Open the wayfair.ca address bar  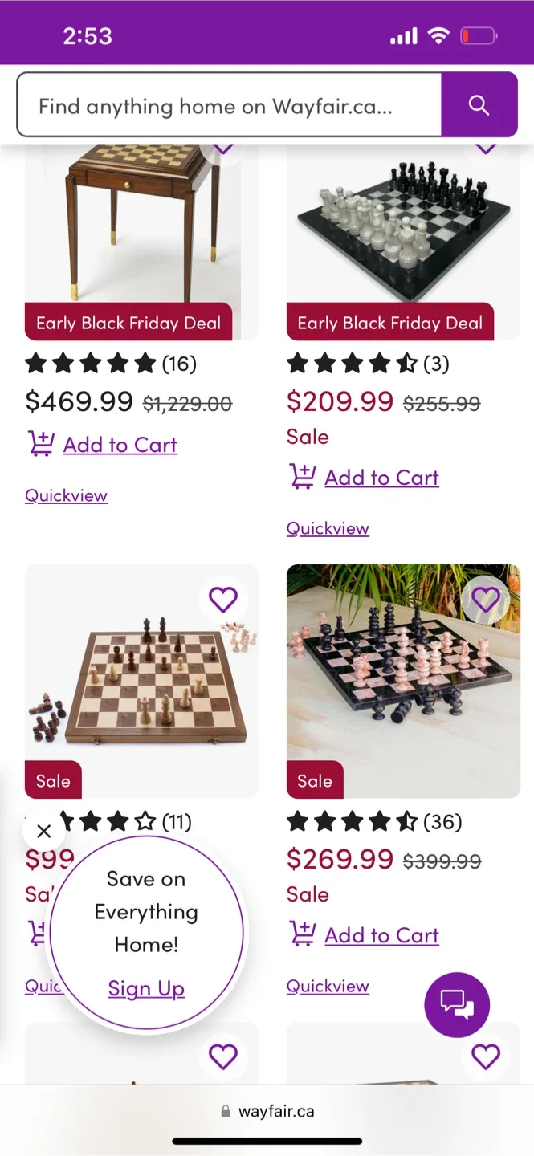coord(267,1111)
